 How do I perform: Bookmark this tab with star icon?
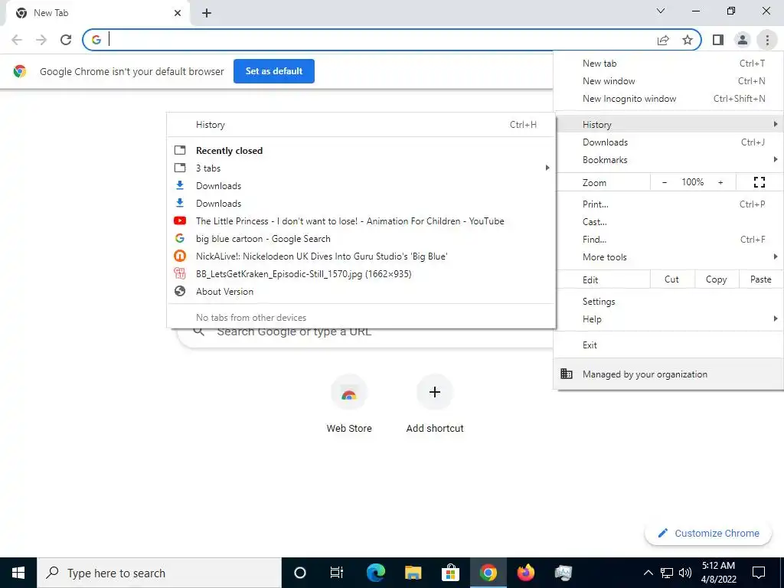pos(688,40)
